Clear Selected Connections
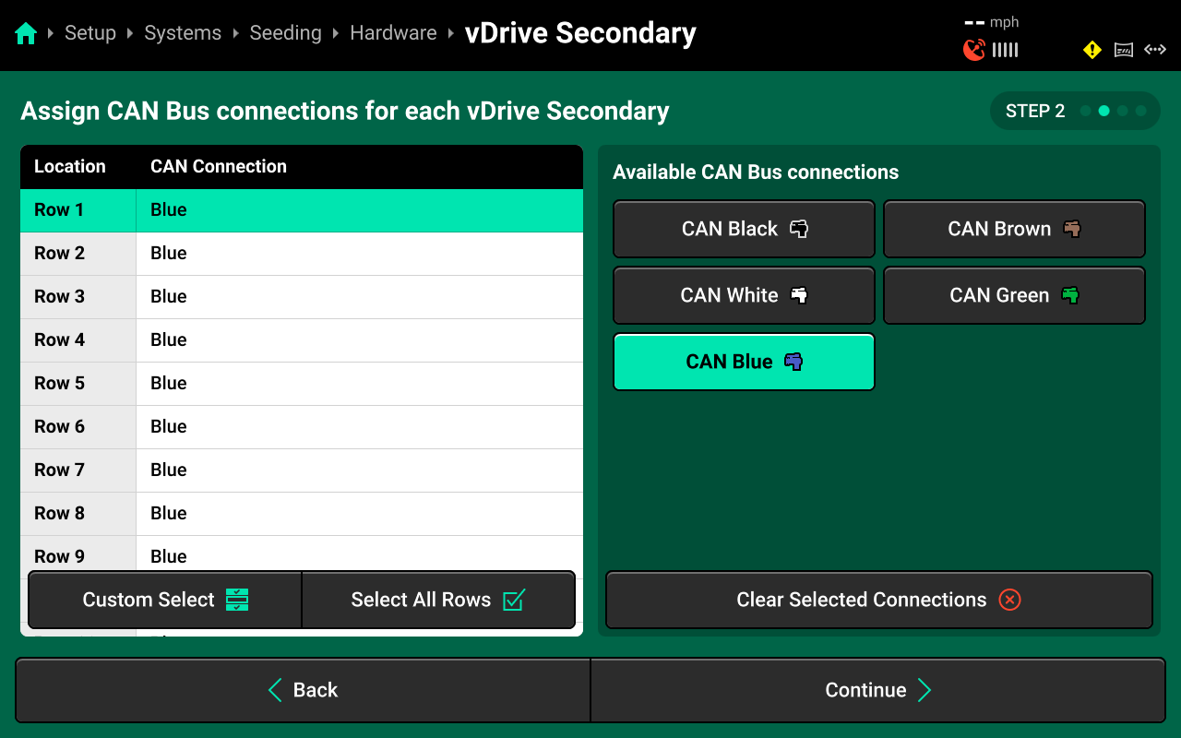 coord(878,600)
